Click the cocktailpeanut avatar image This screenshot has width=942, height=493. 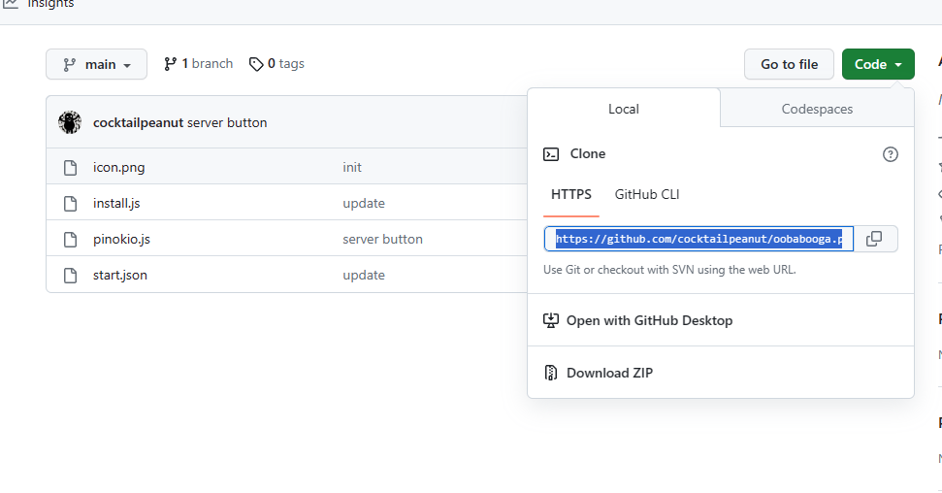point(70,122)
